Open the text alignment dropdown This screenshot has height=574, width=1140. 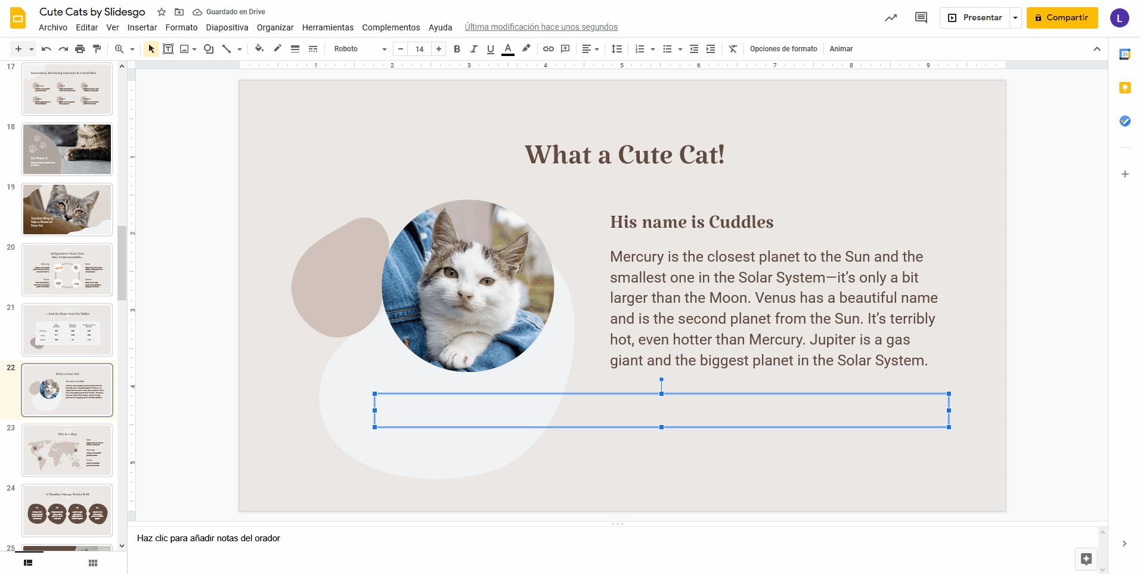tap(590, 49)
